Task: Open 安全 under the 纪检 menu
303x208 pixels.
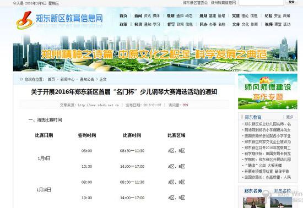Action: [278, 16]
